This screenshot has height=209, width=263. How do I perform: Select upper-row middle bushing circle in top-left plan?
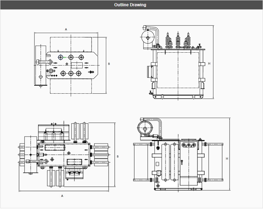click(71, 57)
